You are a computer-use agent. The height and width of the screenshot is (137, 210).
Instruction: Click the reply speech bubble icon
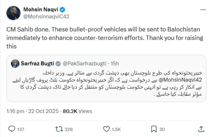[x=11, y=129]
